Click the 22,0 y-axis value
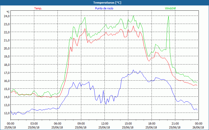Screen dimensions: 209x130 click(7, 32)
